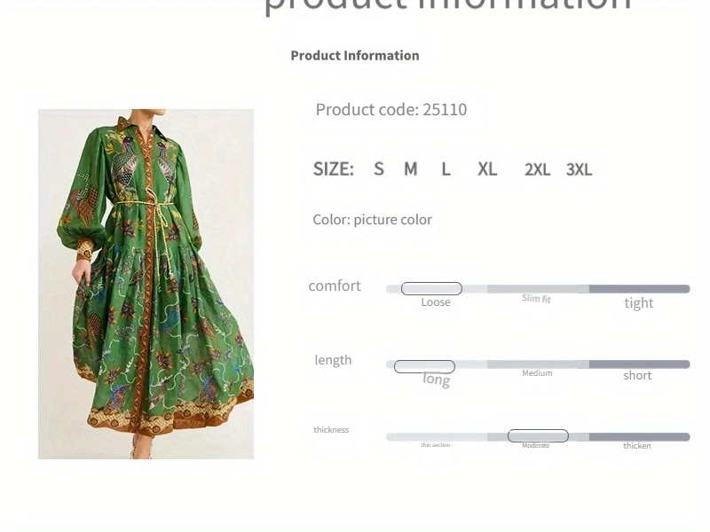
Task: Set thickness slider to thicken segment
Action: [639, 437]
